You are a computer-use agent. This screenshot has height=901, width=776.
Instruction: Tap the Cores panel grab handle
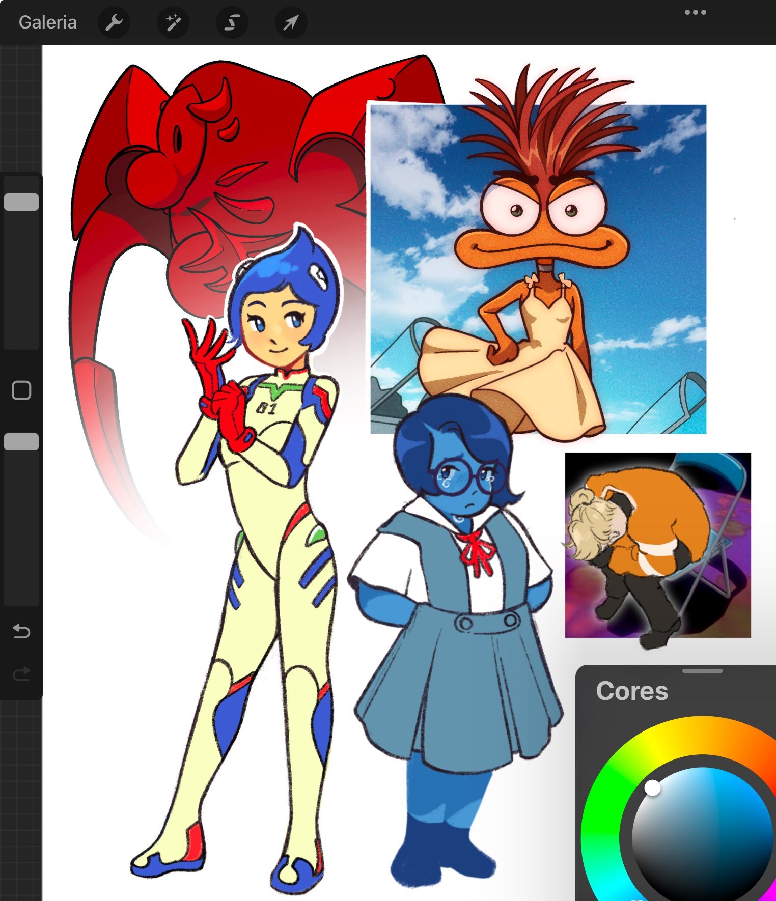702,671
